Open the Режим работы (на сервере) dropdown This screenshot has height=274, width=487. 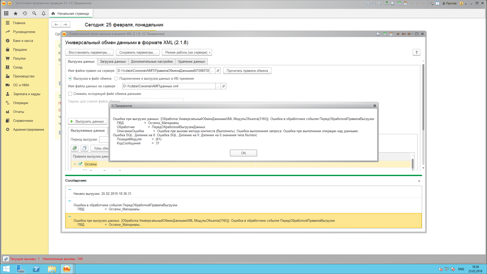point(187,52)
